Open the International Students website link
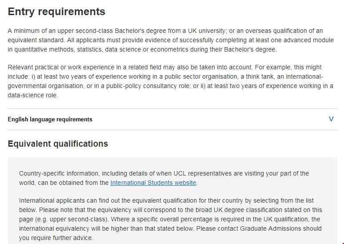 tap(153, 183)
